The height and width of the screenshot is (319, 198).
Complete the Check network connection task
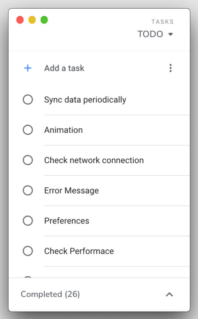coord(28,160)
